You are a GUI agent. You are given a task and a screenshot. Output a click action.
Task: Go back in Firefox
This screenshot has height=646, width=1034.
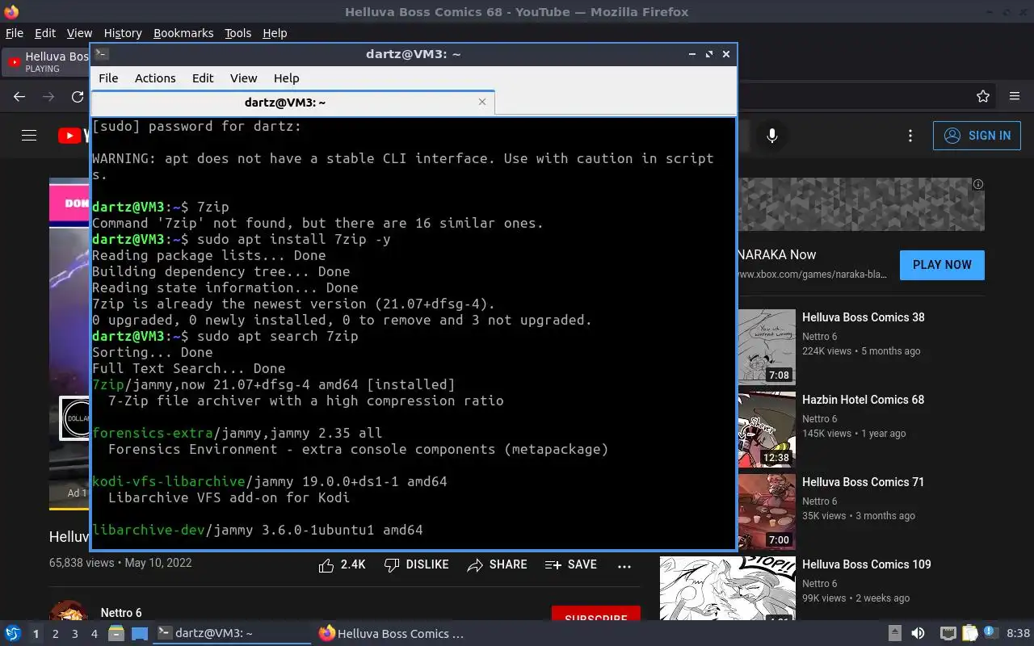click(19, 96)
